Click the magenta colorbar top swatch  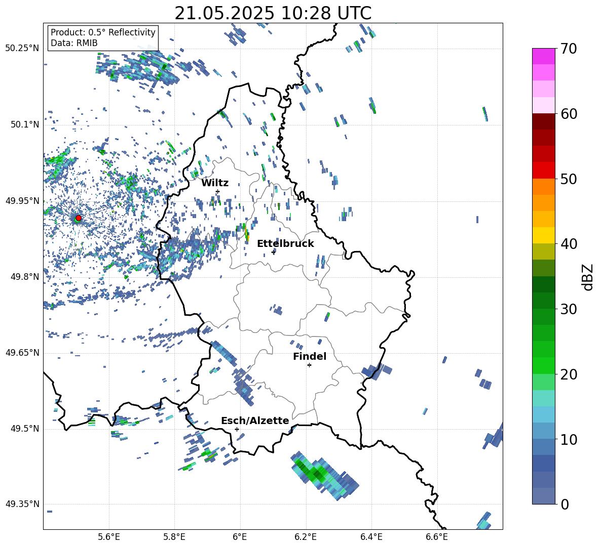pyautogui.click(x=543, y=56)
